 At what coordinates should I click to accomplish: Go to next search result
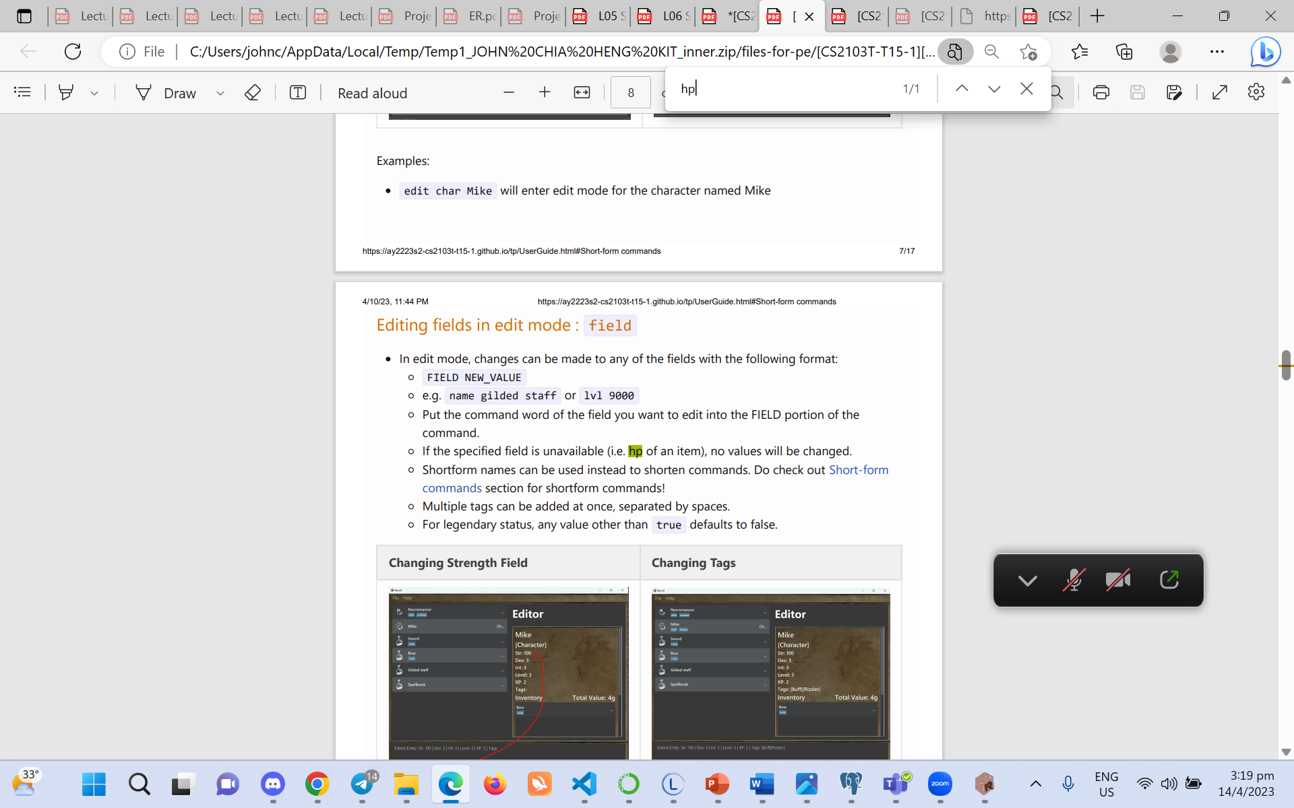[994, 89]
